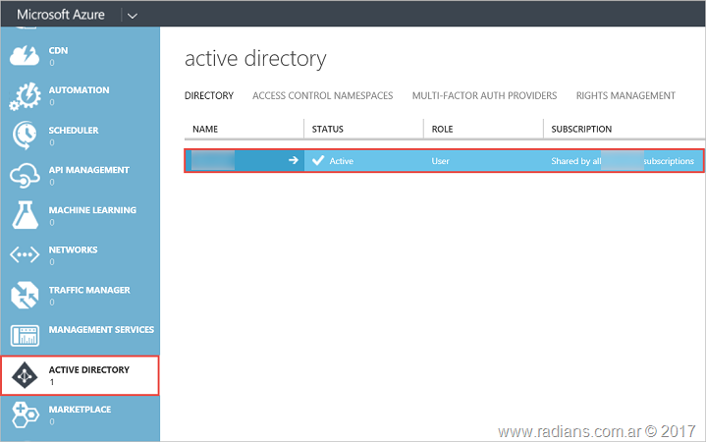Click the Management Services icon
Viewport: 706px width, 442px height.
tap(24, 335)
